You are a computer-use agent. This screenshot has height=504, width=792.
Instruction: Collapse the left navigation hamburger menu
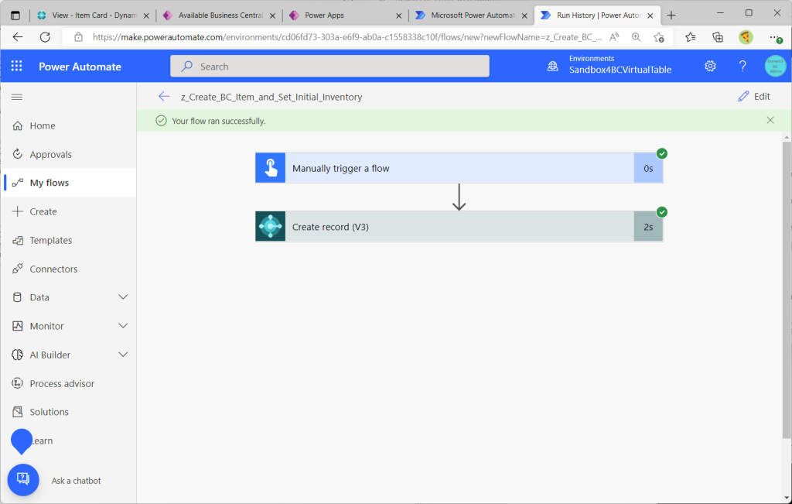click(x=17, y=97)
